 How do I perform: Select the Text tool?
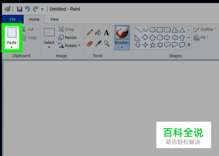(x=107, y=32)
